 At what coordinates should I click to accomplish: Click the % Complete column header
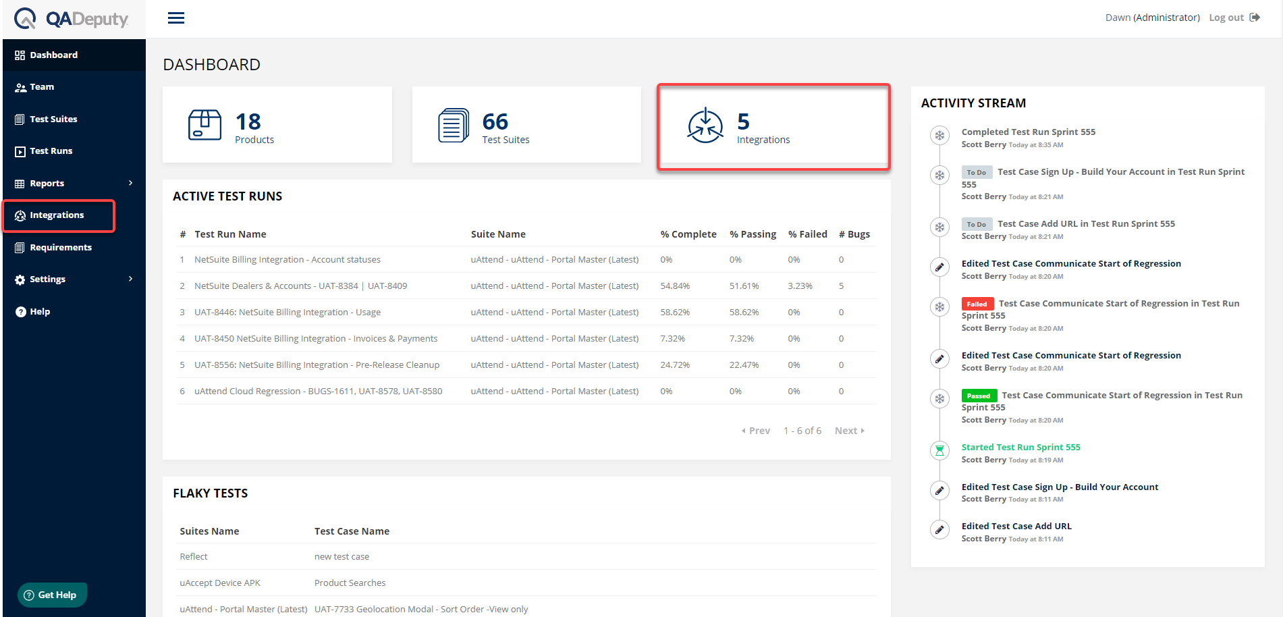pos(688,234)
